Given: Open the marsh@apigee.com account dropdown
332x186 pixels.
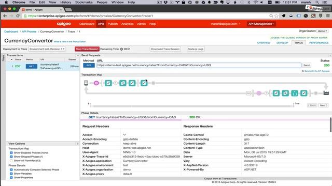Looking at the screenshot, I should pos(225,24).
